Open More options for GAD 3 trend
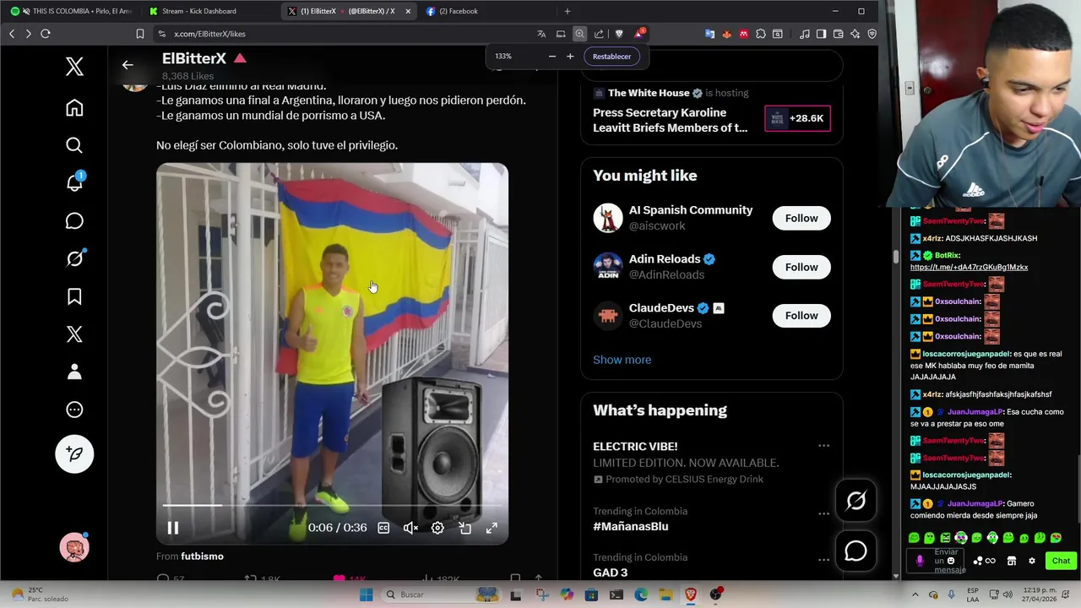This screenshot has height=608, width=1081. (823, 559)
